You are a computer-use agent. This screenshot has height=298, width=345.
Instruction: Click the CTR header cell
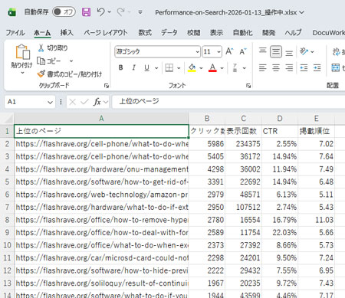tap(280, 131)
